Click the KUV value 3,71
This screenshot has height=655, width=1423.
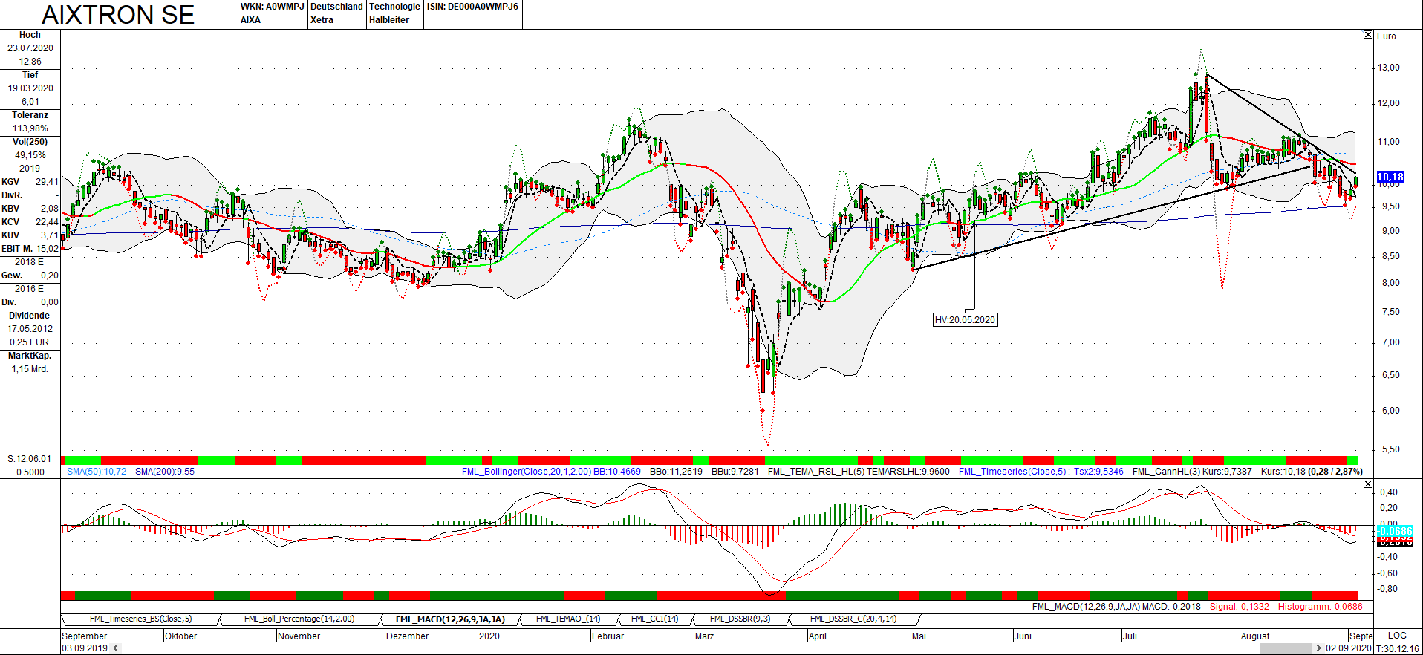(49, 235)
